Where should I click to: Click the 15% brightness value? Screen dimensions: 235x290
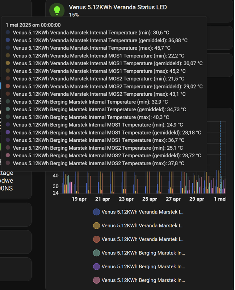[74, 15]
